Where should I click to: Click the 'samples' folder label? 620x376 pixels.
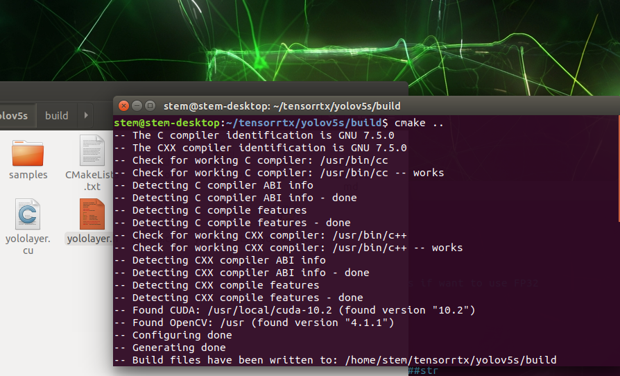click(x=28, y=175)
